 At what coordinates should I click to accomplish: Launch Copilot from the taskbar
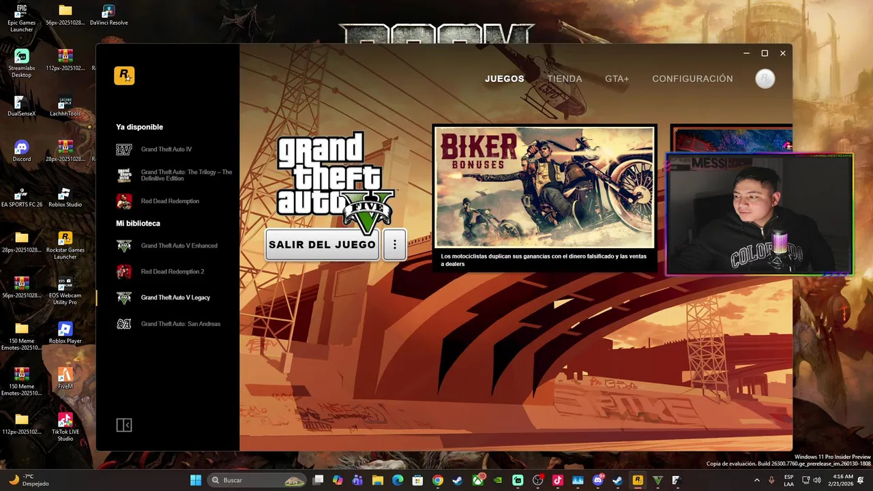[338, 480]
